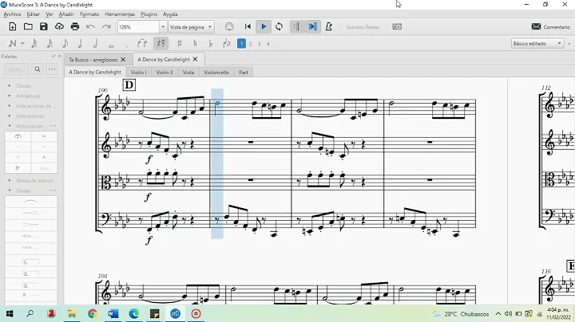Toggle tie tool
Image resolution: width=575 pixels, height=322 pixels.
point(142,44)
